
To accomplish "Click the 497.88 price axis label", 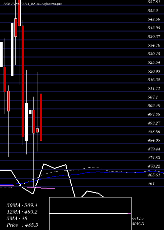I will [x=154, y=114].
